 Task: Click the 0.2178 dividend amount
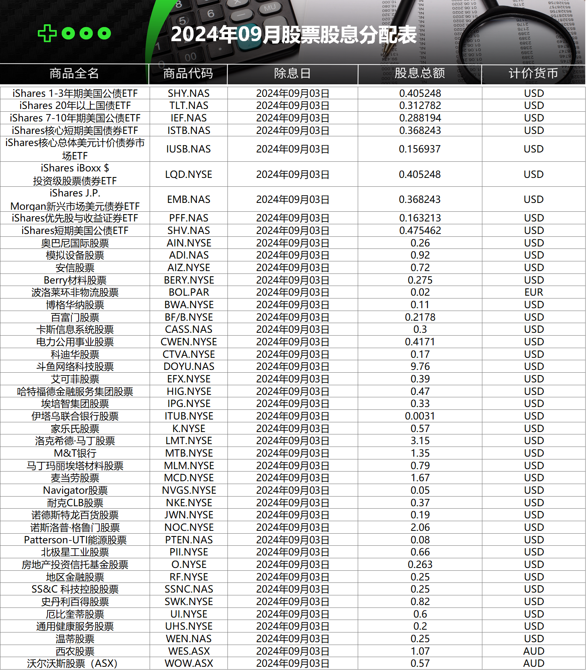pos(420,317)
